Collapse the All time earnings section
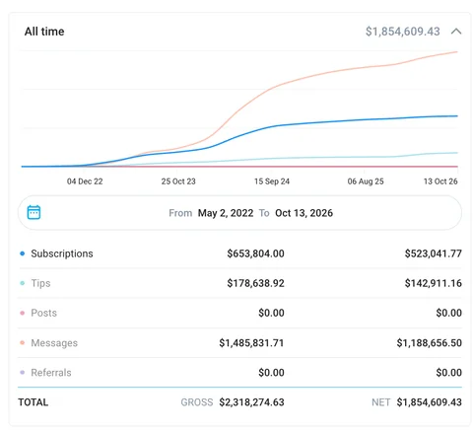The height and width of the screenshot is (432, 473). click(456, 32)
